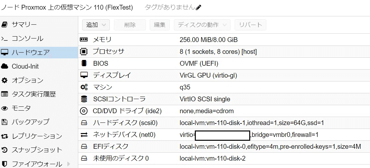Image resolution: width=370 pixels, height=168 pixels.
Task: Click the drive icon beside EFIディスク
Action: (84, 147)
